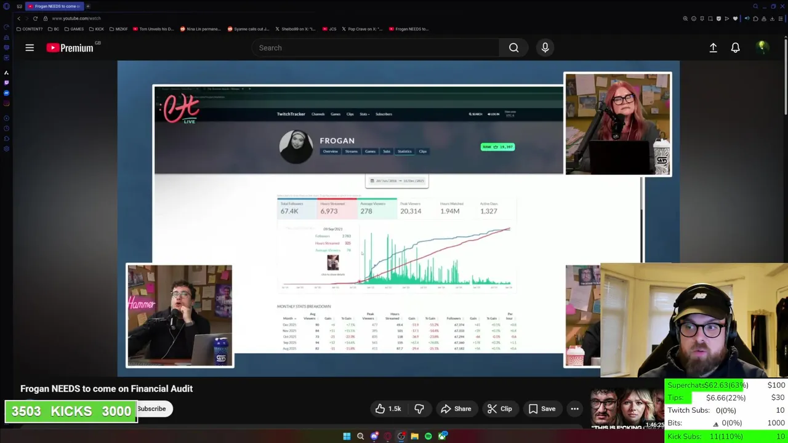Open more actions three-dot menu

coord(574,409)
